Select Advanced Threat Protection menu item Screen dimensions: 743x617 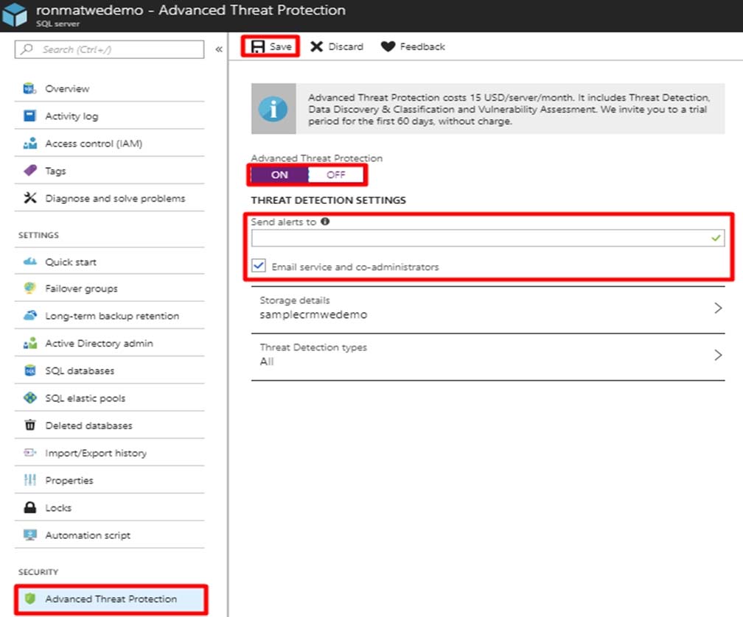(111, 599)
